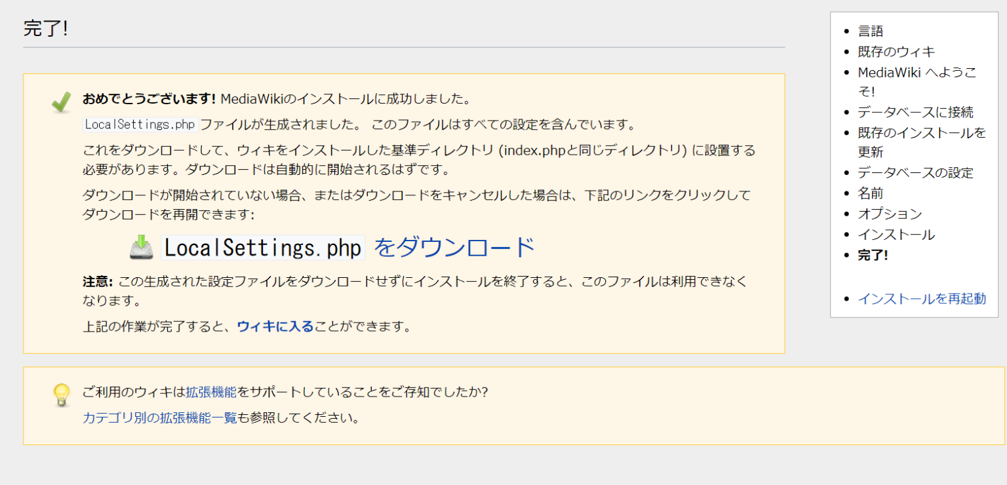Open データベースの設定 step
Viewport: 1007px width, 485px height.
pyautogui.click(x=916, y=172)
